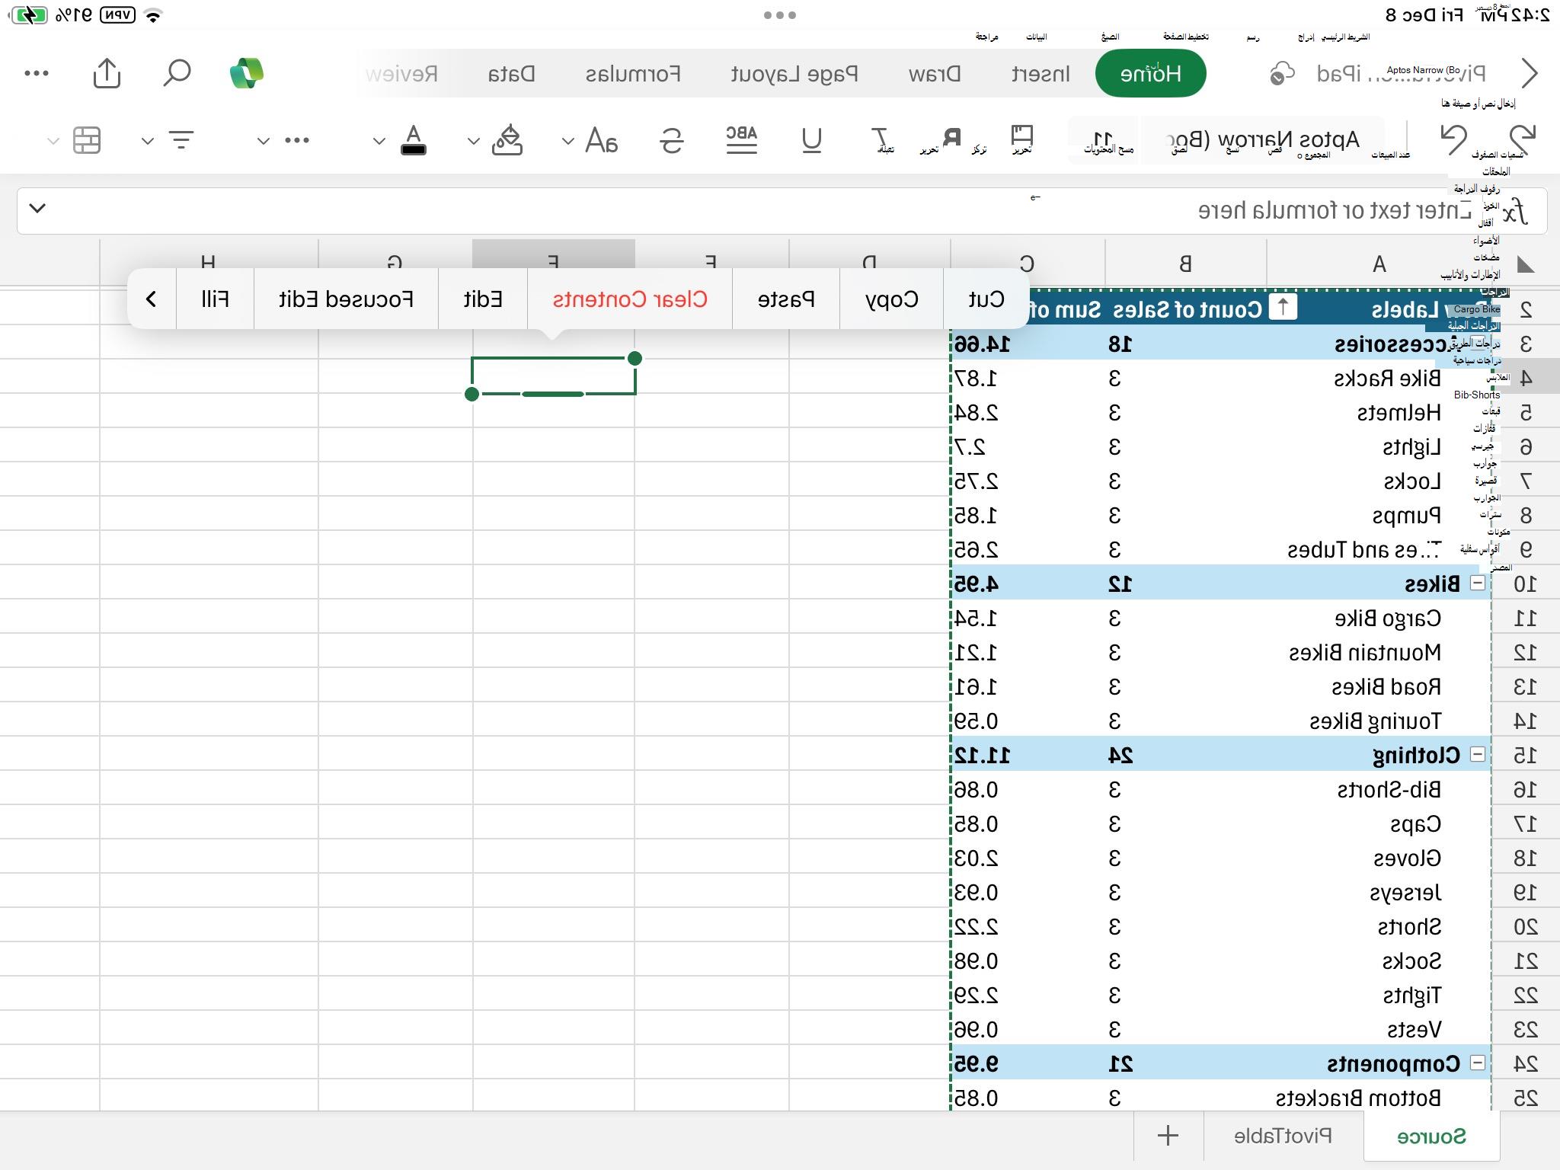The height and width of the screenshot is (1170, 1560).
Task: Switch to the Page Layout tab
Action: coord(794,74)
